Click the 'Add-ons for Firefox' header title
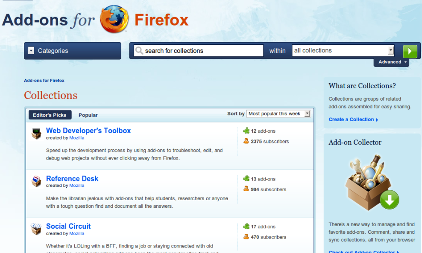This screenshot has height=253, width=422. 95,20
